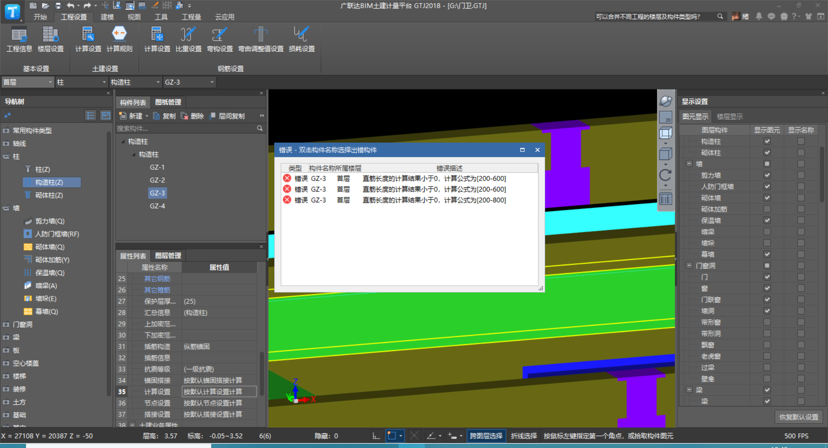Select GZ-4 in component list
This screenshot has width=828, height=448.
157,206
